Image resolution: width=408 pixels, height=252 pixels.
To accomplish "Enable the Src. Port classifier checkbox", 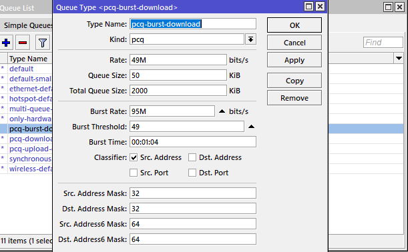I will click(x=134, y=173).
